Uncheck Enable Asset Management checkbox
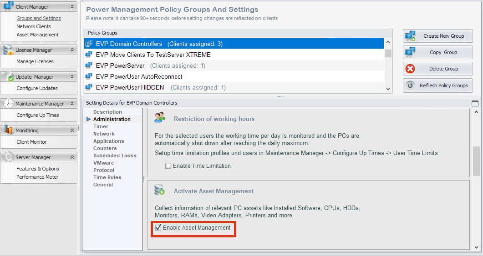Image resolution: width=483 pixels, height=256 pixels. pos(158,227)
